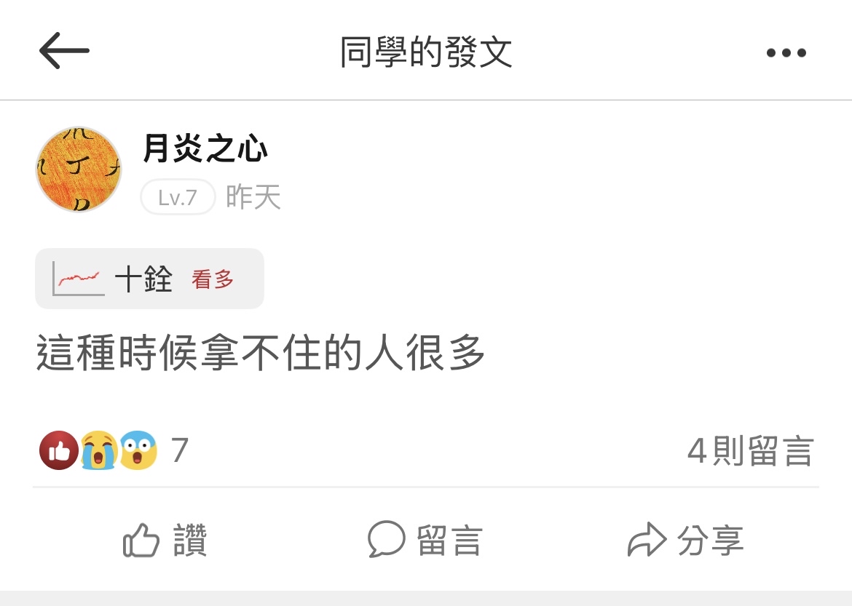The height and width of the screenshot is (606, 852).
Task: Tap the shocked face reaction emoji
Action: 138,450
